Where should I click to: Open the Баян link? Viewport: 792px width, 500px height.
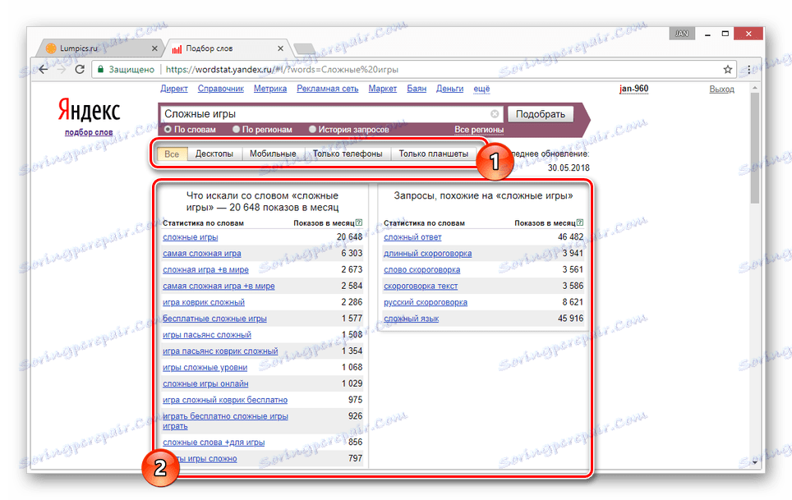point(417,89)
